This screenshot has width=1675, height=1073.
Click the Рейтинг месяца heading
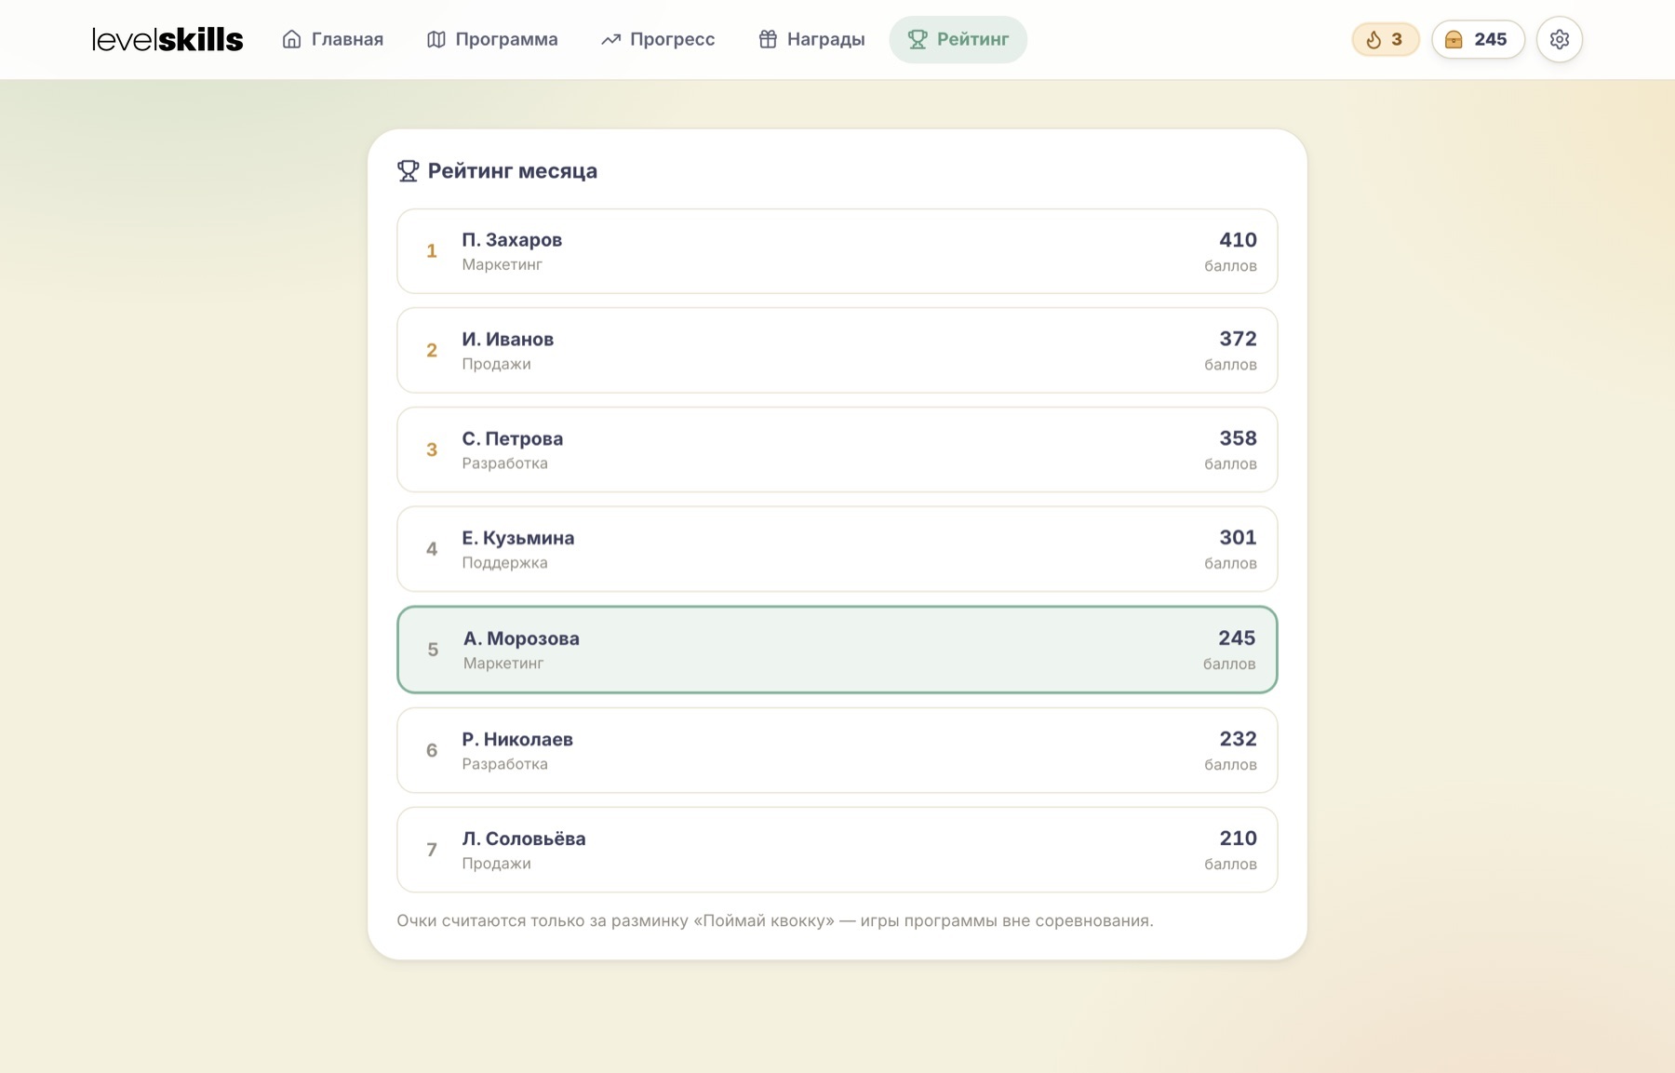(513, 171)
